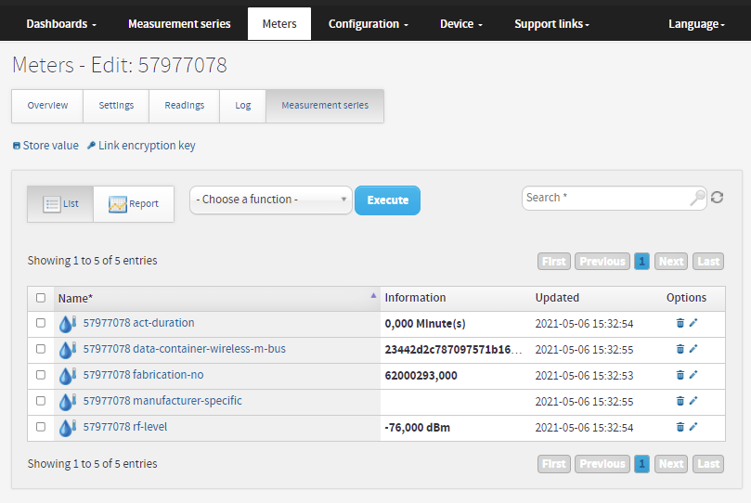Open 57977078 data-container-wireless-m-bus link
Viewport: 751px width, 503px height.
tap(185, 349)
